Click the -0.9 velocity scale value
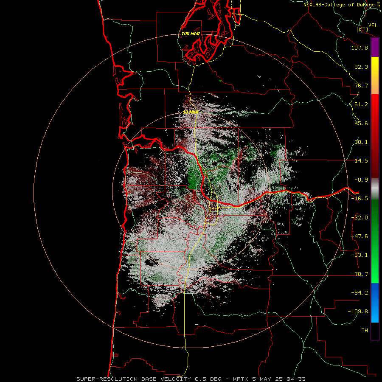 click(361, 180)
